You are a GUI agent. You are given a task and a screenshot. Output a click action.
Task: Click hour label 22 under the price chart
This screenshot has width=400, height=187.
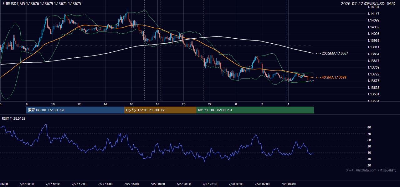[210, 104]
